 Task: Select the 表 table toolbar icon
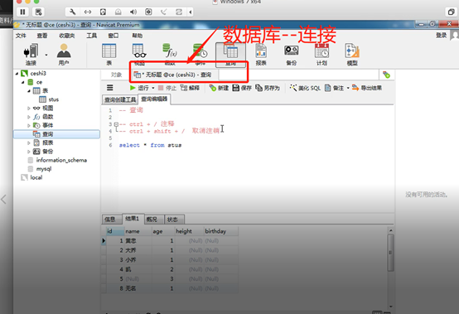[x=109, y=55]
